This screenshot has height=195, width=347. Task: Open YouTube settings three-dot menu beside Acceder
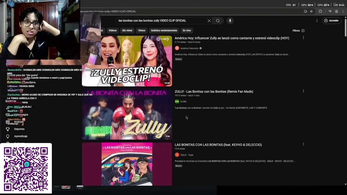click(317, 21)
